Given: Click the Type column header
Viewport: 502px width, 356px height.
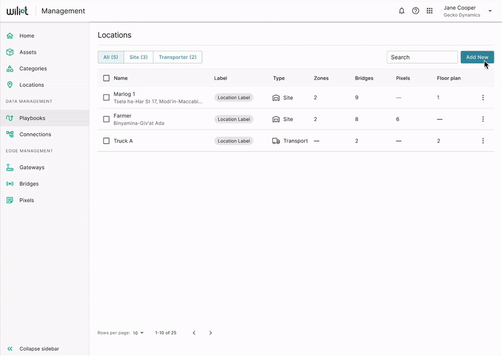Looking at the screenshot, I should pos(279,78).
